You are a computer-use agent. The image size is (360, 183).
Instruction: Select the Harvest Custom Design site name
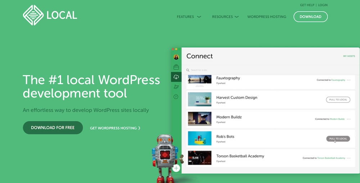[237, 98]
